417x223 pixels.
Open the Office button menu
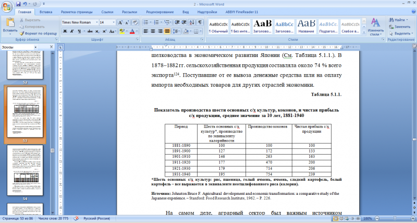pos(7,6)
